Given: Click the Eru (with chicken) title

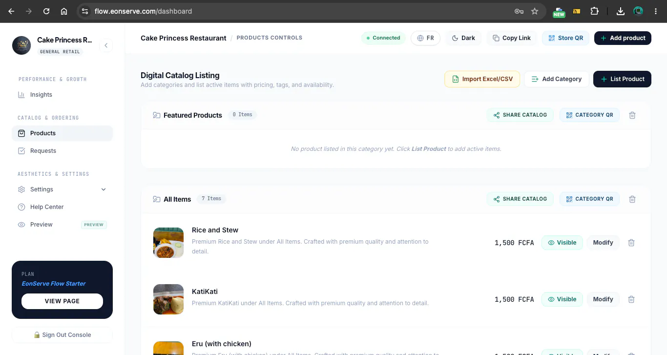Looking at the screenshot, I should coord(222,344).
